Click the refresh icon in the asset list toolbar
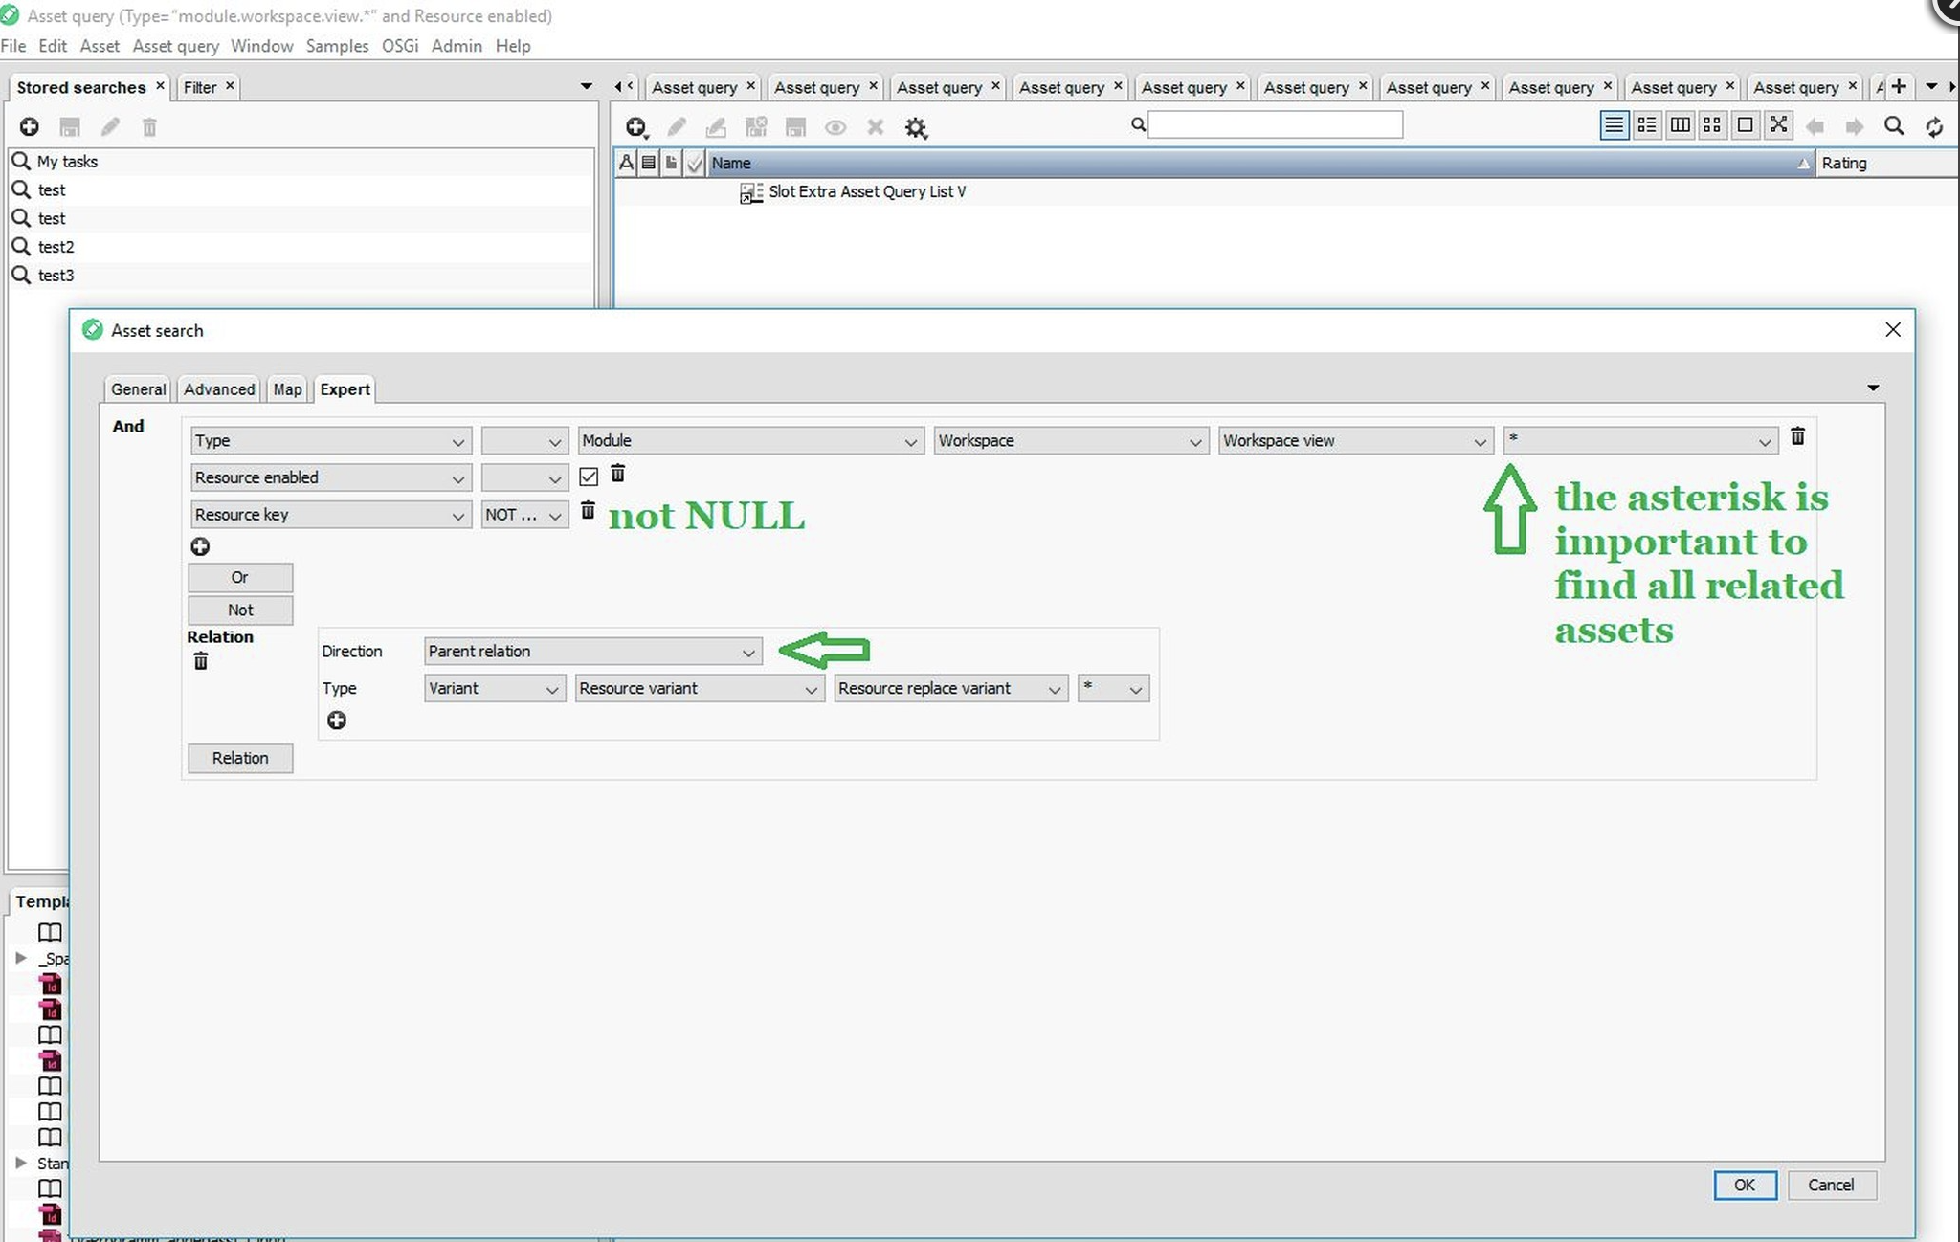This screenshot has width=1960, height=1242. pos(1933,126)
